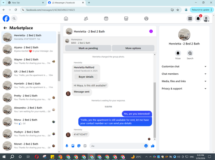Search in conversation via Search icon
The image size is (215, 160).
tap(190, 53)
